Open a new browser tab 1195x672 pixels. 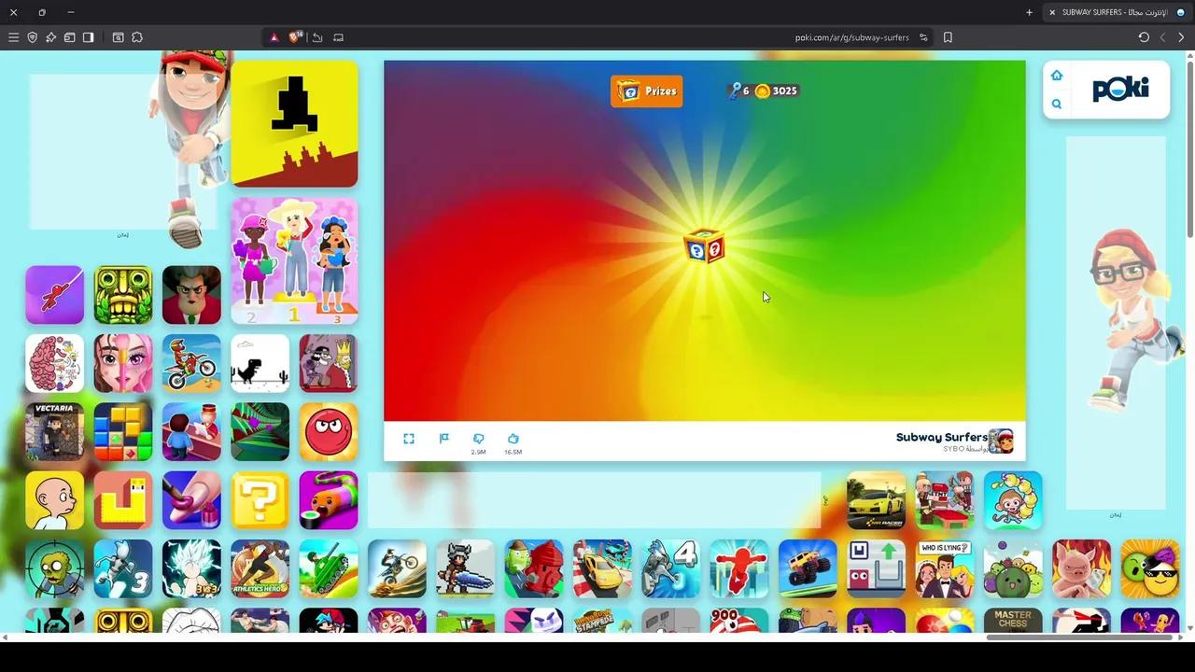click(x=1029, y=12)
